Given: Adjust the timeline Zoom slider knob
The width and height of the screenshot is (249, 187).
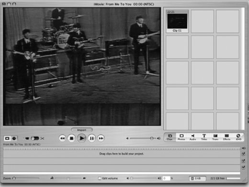Looking at the screenshot, I should coord(14,178).
